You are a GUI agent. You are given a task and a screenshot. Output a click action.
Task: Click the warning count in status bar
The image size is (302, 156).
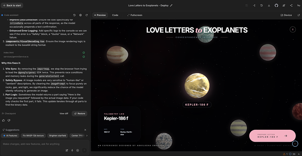pyautogui.click(x=285, y=154)
